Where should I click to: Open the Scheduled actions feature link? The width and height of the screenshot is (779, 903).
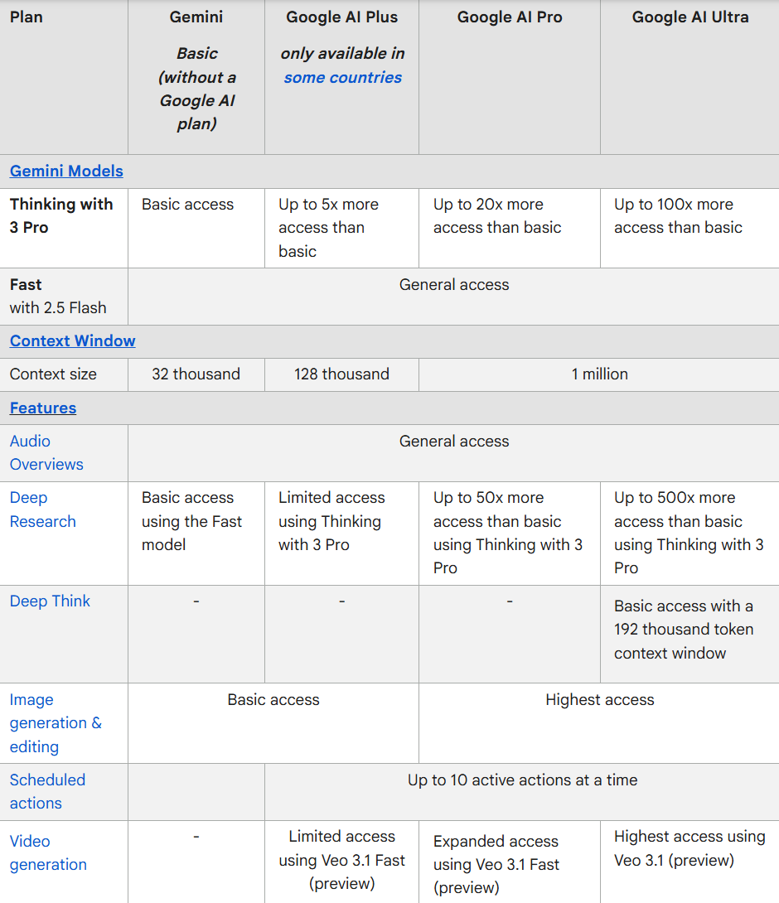pyautogui.click(x=47, y=791)
